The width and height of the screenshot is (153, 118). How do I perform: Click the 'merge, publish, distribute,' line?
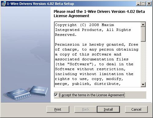point(88,84)
